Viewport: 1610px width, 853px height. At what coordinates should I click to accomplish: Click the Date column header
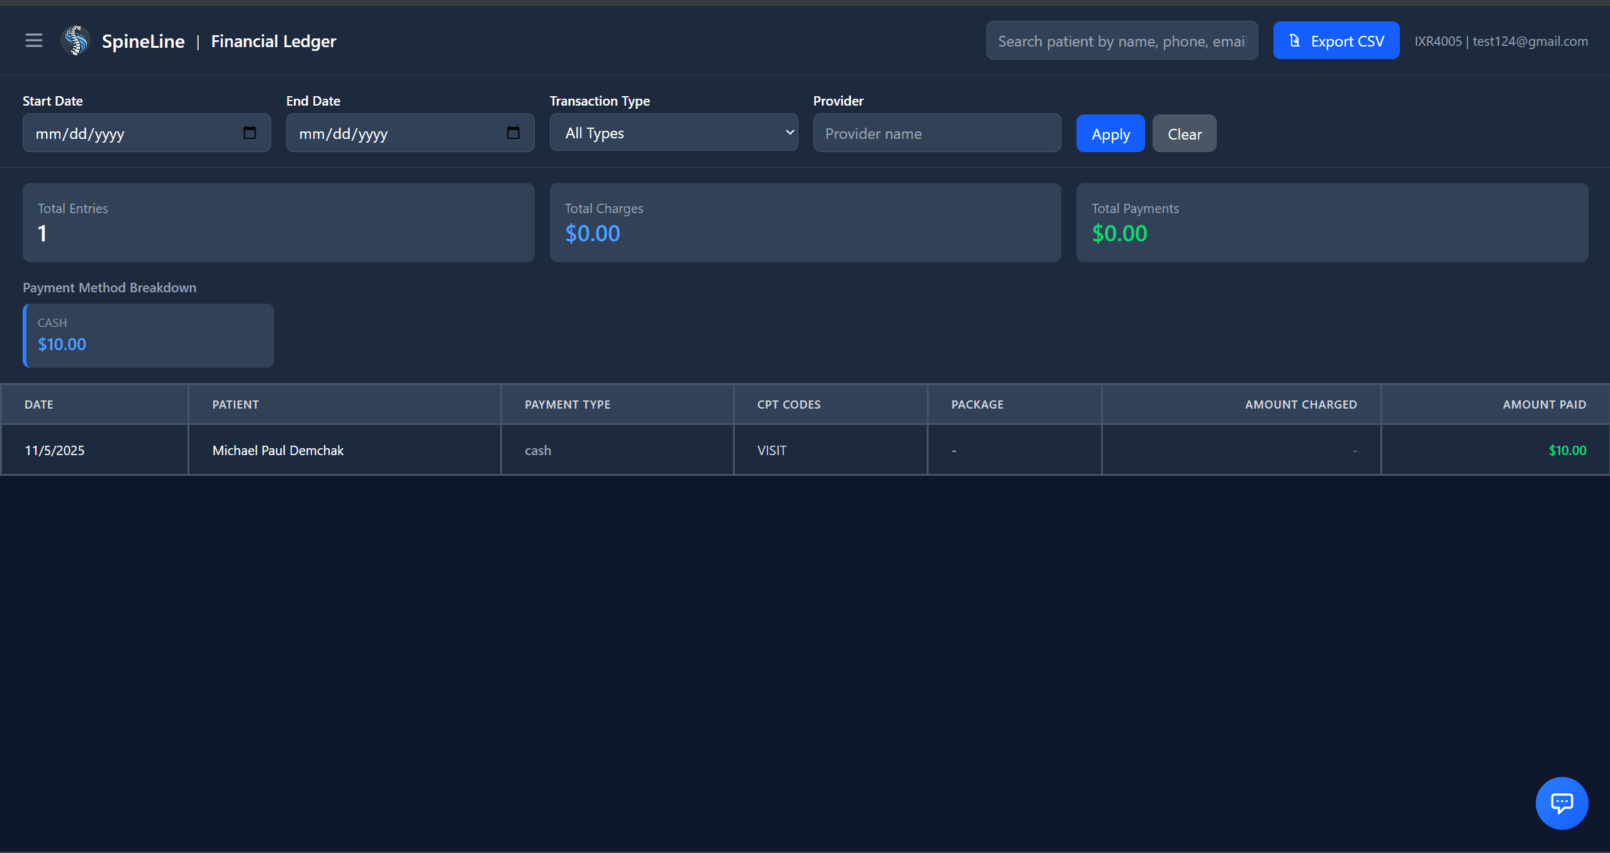click(39, 405)
